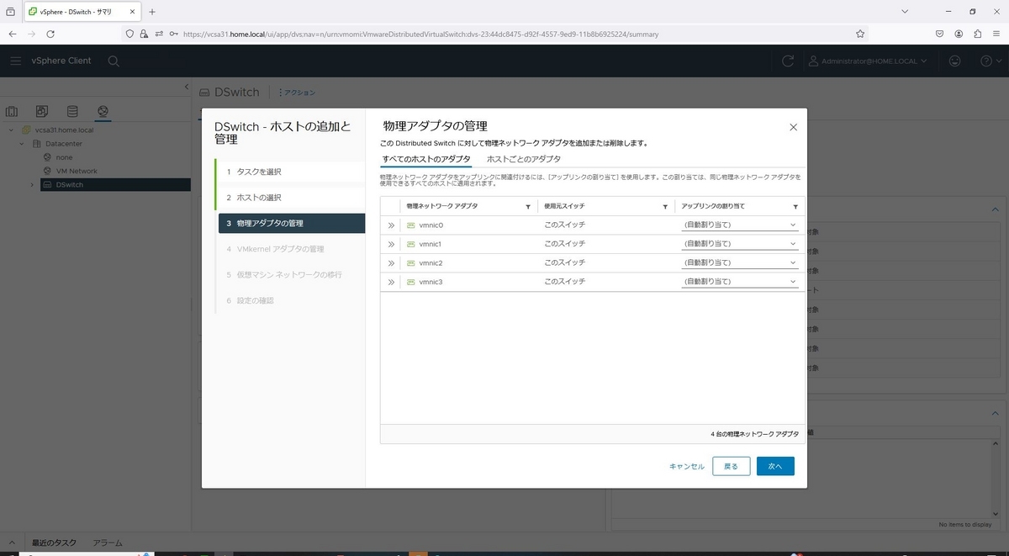Click the vmnic2 adapter name
1009x556 pixels.
pyautogui.click(x=431, y=263)
